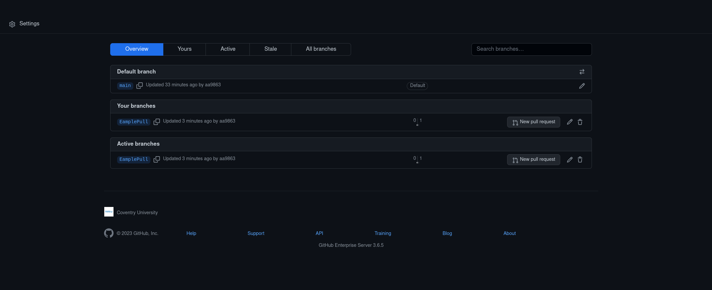This screenshot has height=290, width=712.
Task: Rename the main branch with pencil icon
Action: 582,86
